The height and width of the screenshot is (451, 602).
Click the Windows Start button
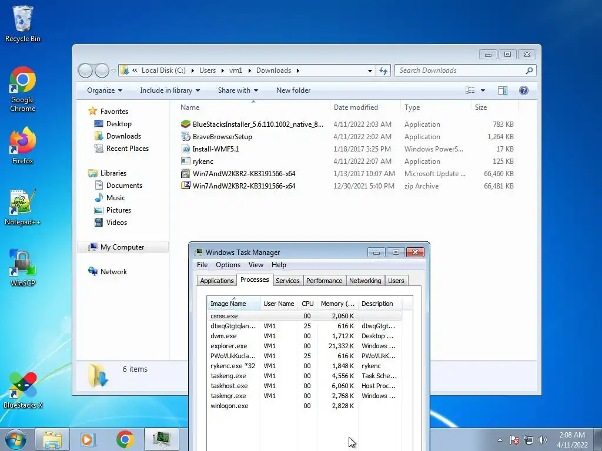[16, 439]
